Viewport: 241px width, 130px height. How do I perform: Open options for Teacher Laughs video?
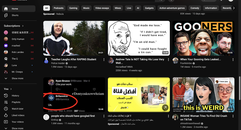104,60
